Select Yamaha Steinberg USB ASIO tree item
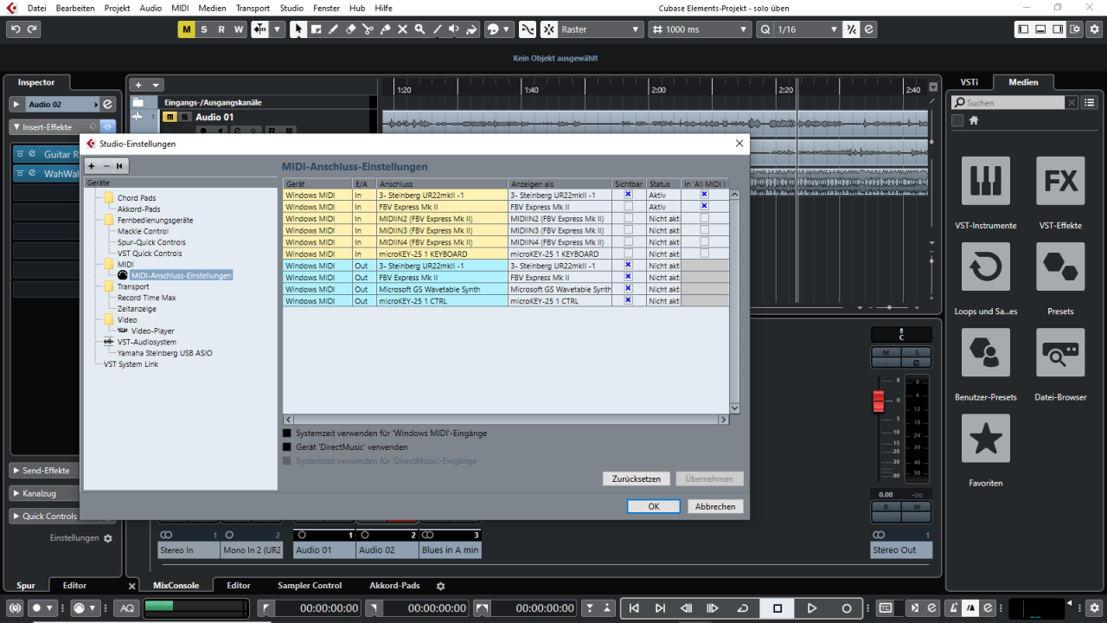1107x623 pixels. 164,353
